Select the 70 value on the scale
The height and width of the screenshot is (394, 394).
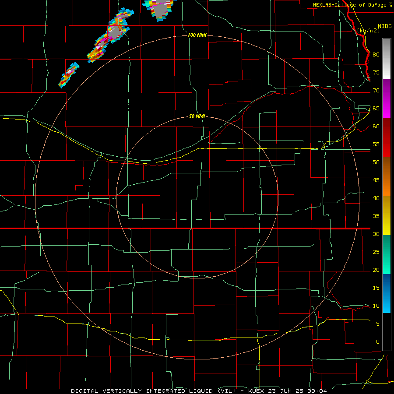(x=376, y=91)
